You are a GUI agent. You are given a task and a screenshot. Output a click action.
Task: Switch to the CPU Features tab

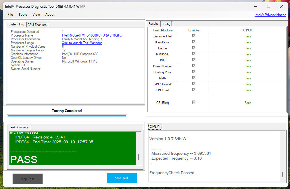click(37, 25)
